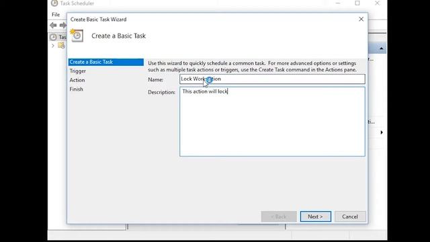Expand the Task Scheduler Library tree node
This screenshot has width=430, height=242.
(x=53, y=46)
